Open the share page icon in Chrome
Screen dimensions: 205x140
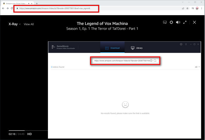point(183,8)
